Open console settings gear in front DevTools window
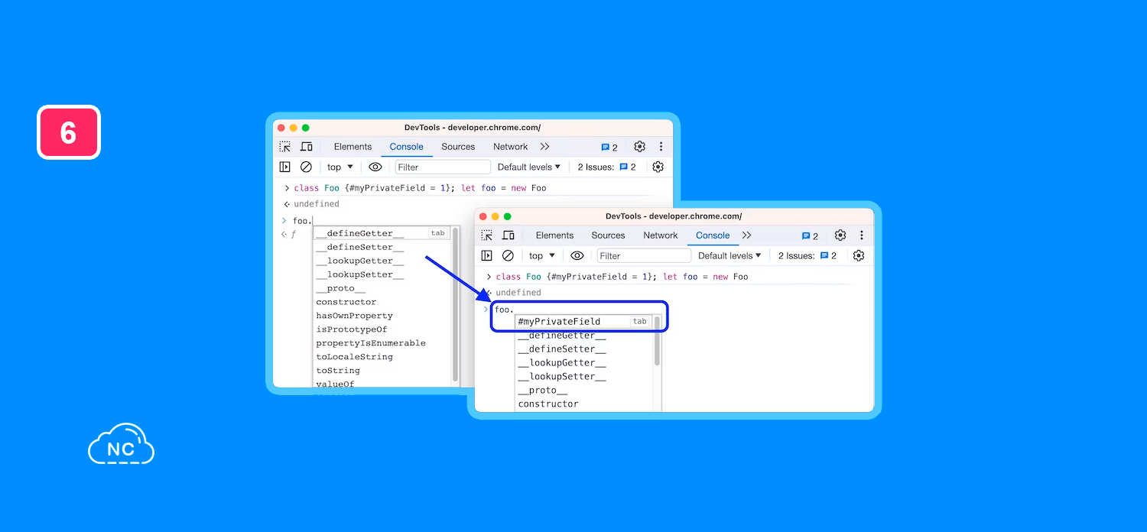1147x532 pixels. coord(859,255)
